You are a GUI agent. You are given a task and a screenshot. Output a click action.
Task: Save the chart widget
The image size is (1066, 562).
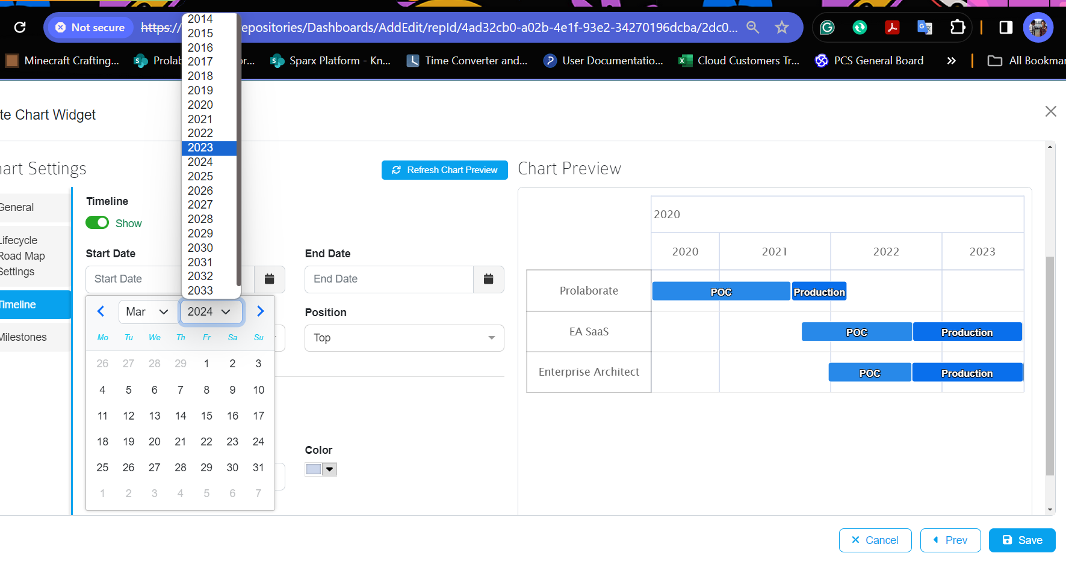point(1022,540)
